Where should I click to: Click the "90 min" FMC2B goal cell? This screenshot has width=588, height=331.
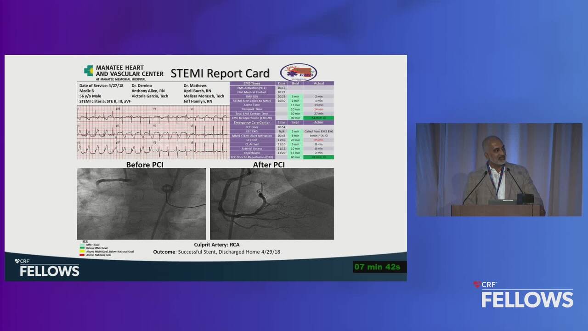(x=295, y=118)
